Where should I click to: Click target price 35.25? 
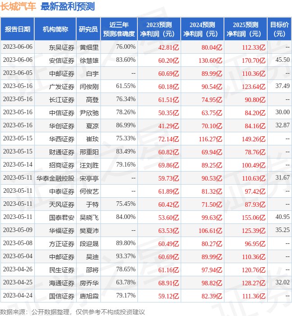tap(283, 230)
